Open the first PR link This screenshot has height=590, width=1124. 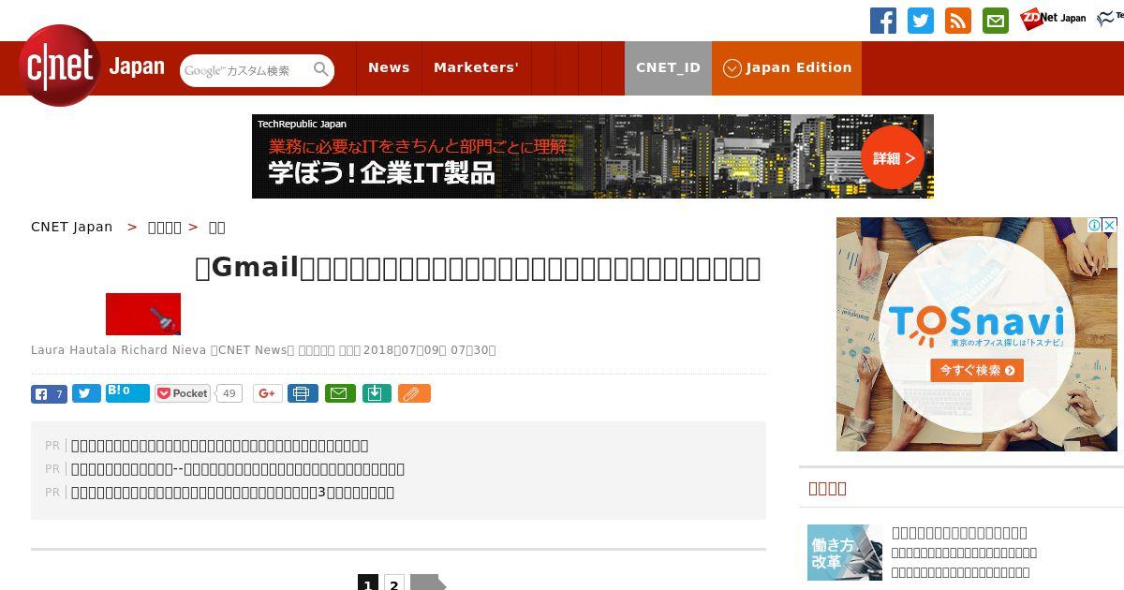(220, 446)
